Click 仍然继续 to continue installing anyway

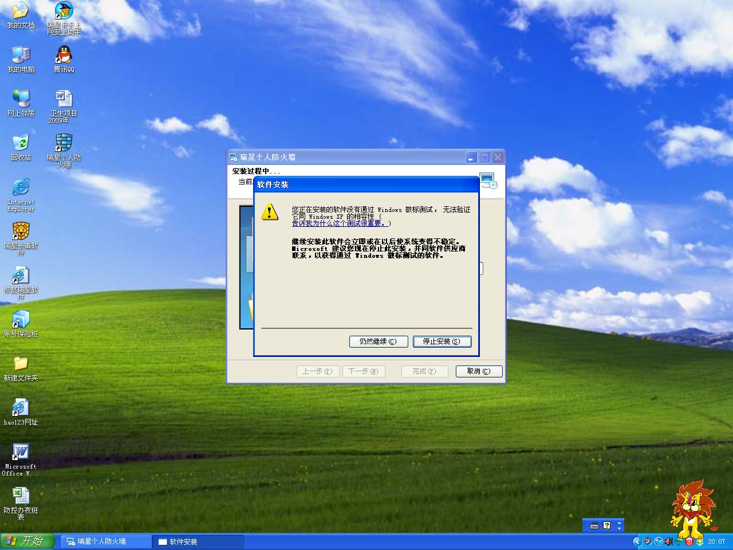tap(379, 341)
